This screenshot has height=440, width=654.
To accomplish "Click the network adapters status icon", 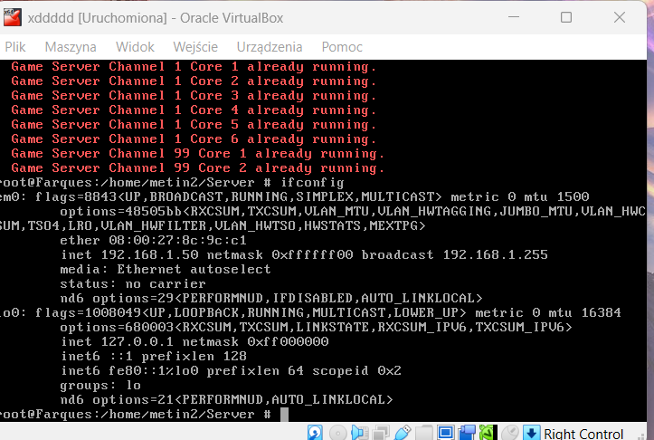I will point(381,433).
